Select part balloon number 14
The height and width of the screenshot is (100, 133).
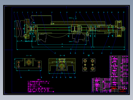pos(93,12)
